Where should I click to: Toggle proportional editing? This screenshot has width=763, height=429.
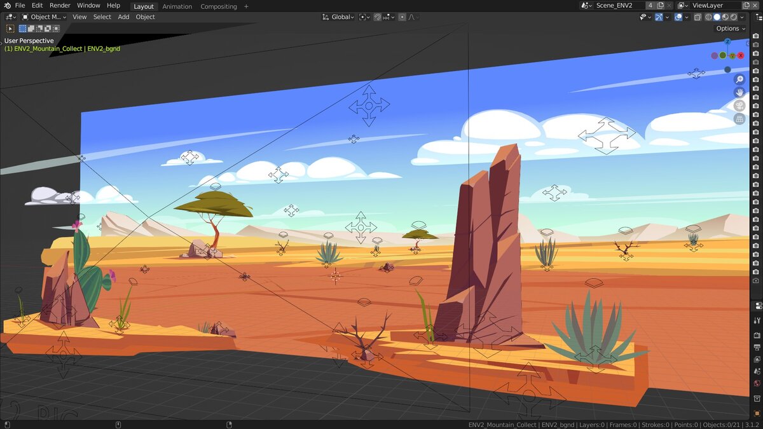tap(402, 17)
